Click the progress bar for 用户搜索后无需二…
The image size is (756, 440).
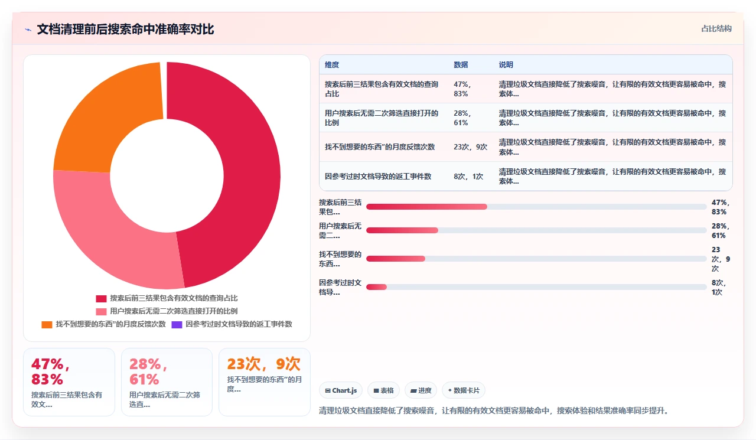pyautogui.click(x=536, y=230)
